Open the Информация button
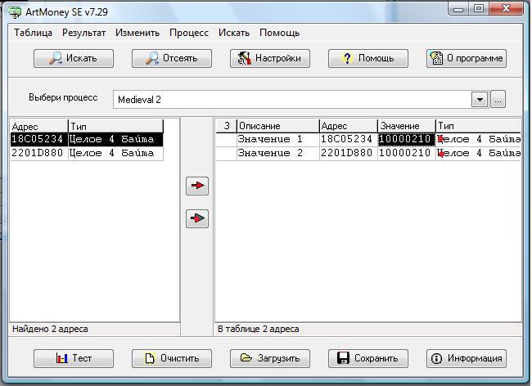Screen dimensions: 532x386 tap(466, 358)
